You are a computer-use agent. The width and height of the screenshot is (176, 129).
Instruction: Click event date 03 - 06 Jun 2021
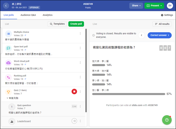tap(19, 8)
